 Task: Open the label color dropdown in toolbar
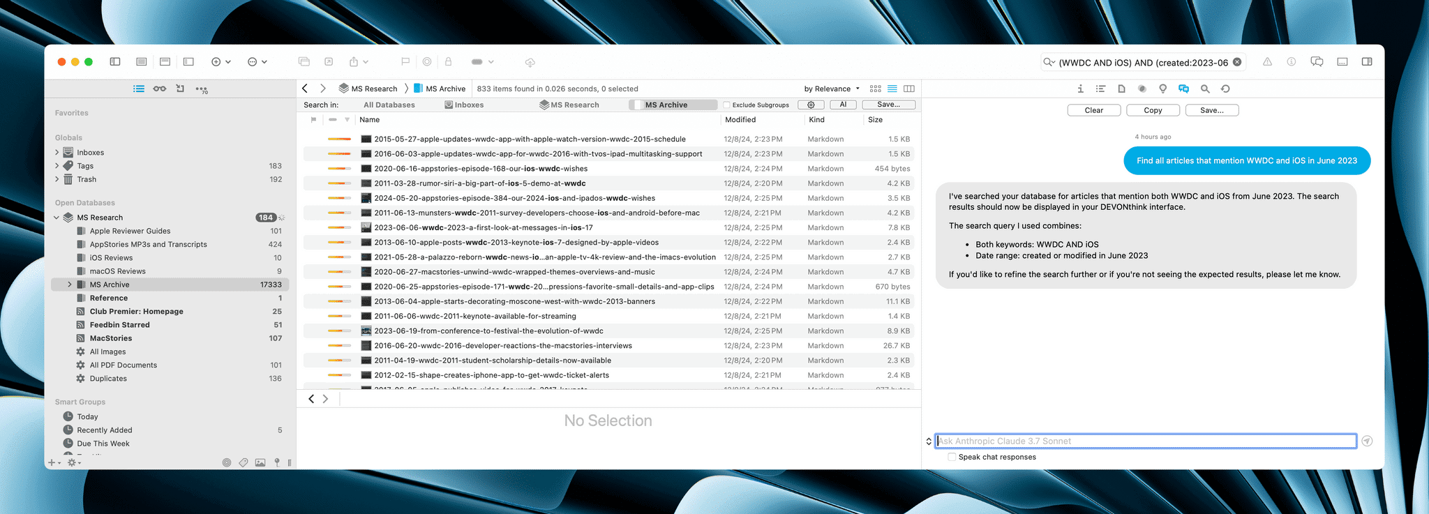point(482,62)
